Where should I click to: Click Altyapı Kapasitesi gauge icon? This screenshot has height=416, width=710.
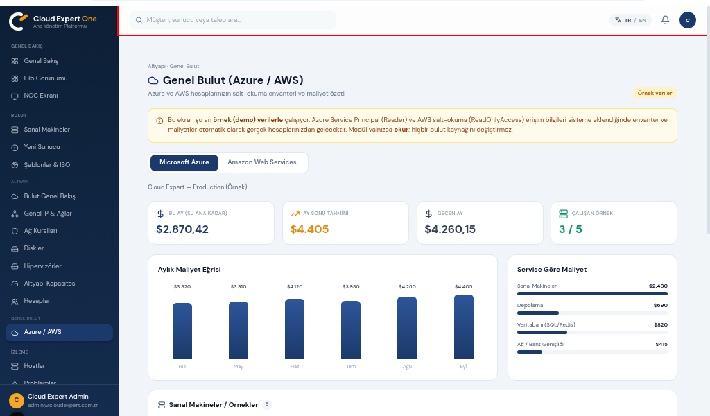(x=15, y=284)
